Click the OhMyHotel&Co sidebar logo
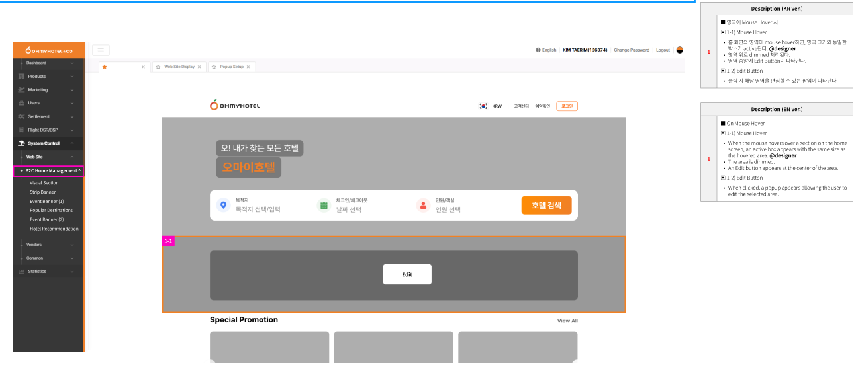The height and width of the screenshot is (378, 854). [49, 50]
